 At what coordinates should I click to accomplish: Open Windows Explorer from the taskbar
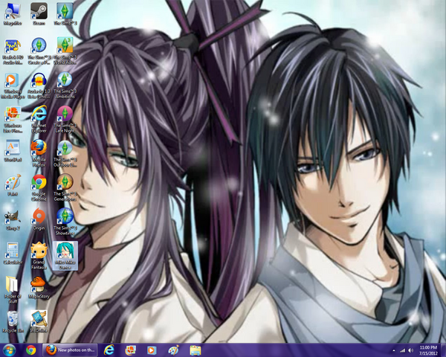point(195,350)
